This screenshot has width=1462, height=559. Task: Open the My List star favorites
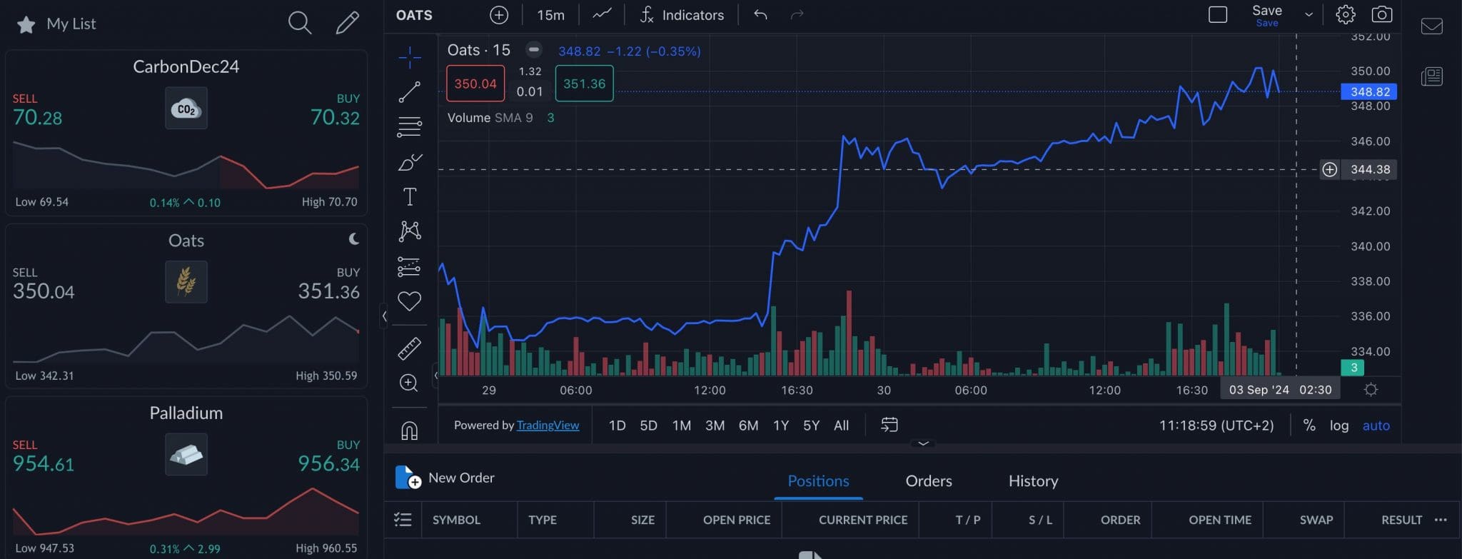26,25
